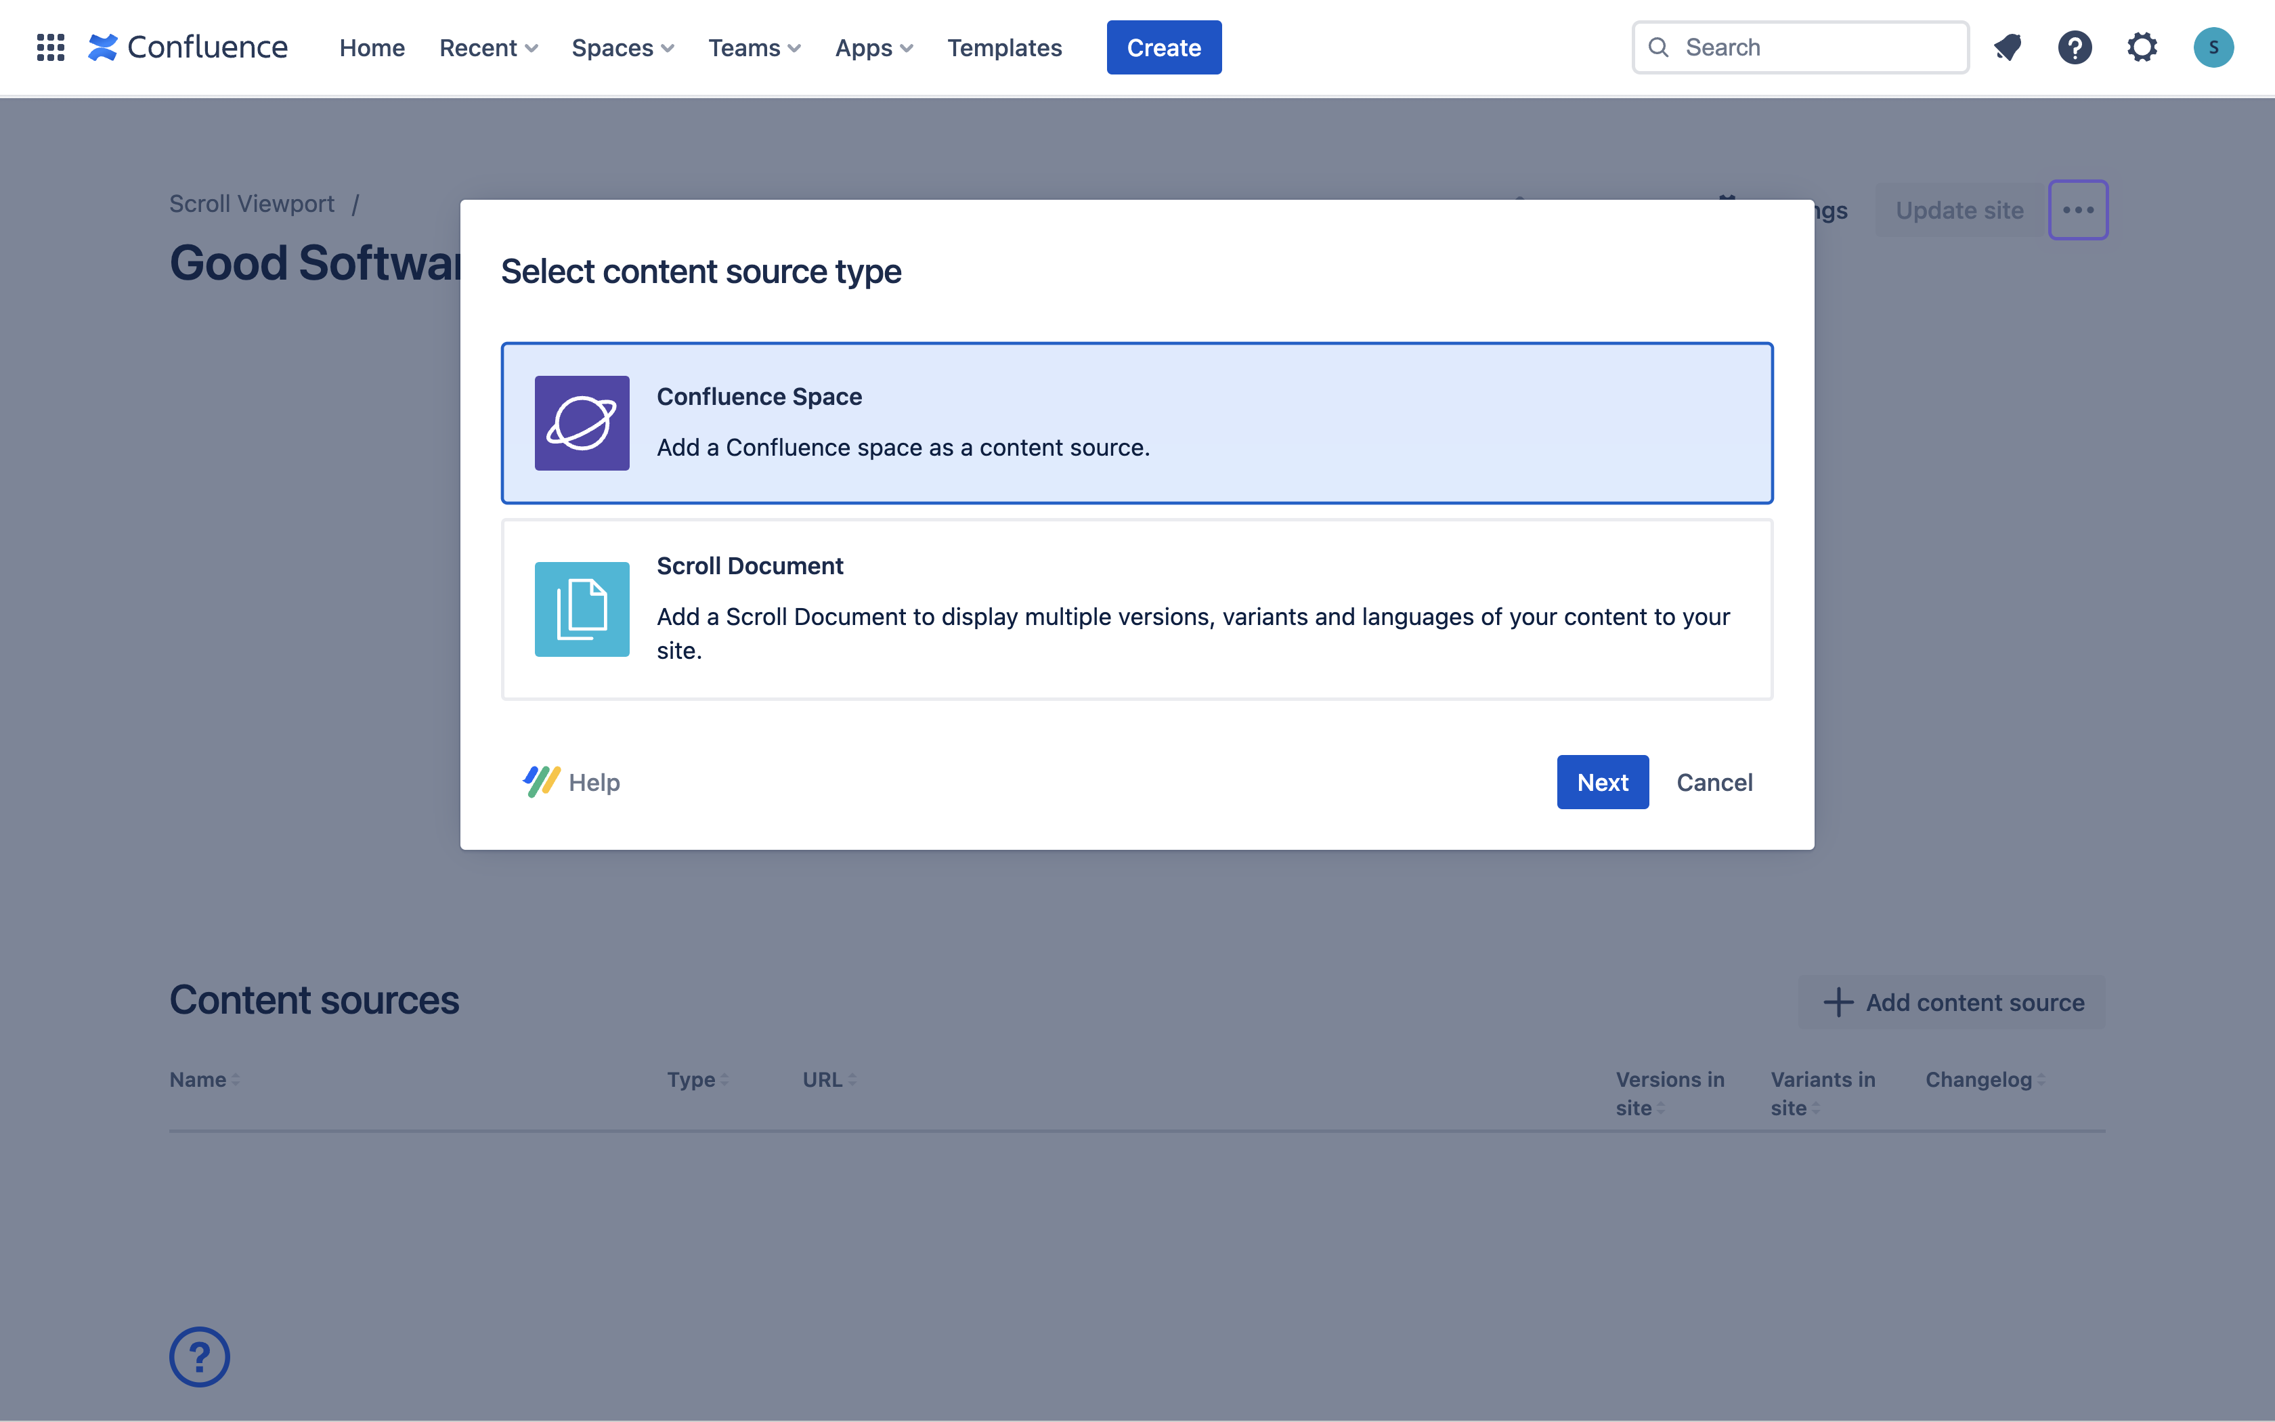
Task: Open Templates in the top navigation
Action: click(1004, 47)
